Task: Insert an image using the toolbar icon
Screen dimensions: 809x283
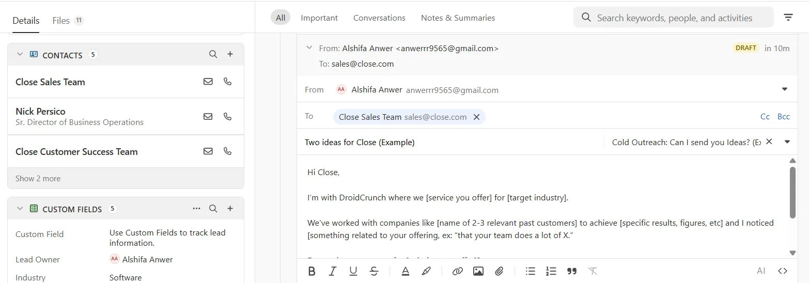Action: click(478, 271)
